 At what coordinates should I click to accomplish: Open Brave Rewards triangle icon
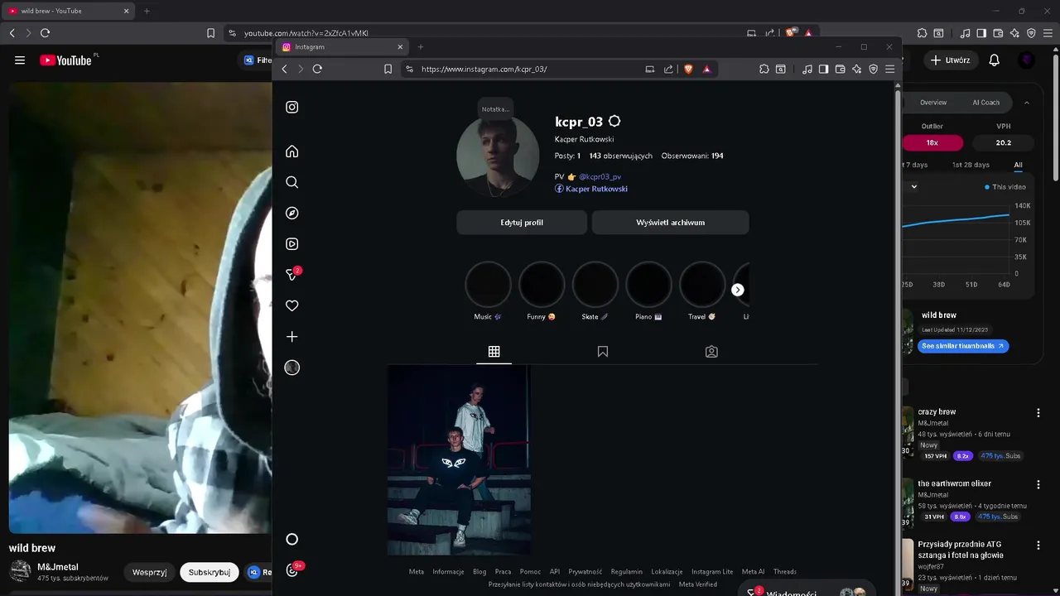(x=706, y=69)
